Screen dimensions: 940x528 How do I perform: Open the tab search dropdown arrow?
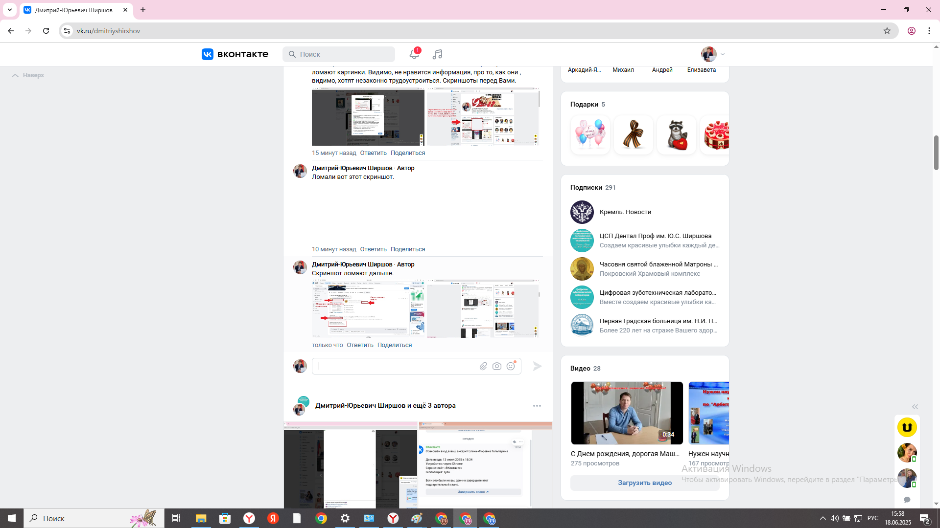(10, 10)
